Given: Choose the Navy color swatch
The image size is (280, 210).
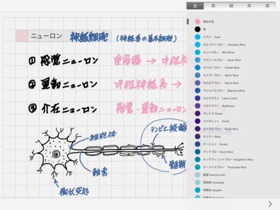Looking at the screenshot, I should point(198,136).
